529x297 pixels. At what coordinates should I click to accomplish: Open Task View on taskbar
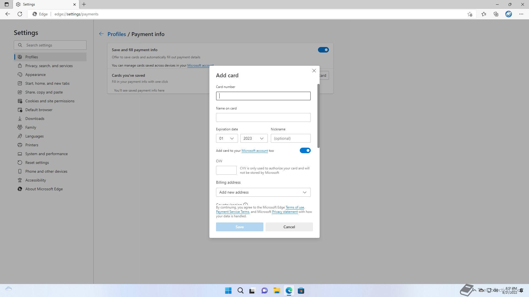coord(252,291)
